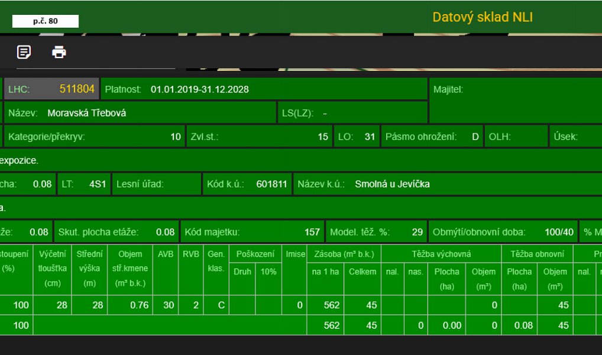Image resolution: width=602 pixels, height=355 pixels.
Task: Click the Zásoba (m³ b.k.) column header
Action: pyautogui.click(x=344, y=254)
